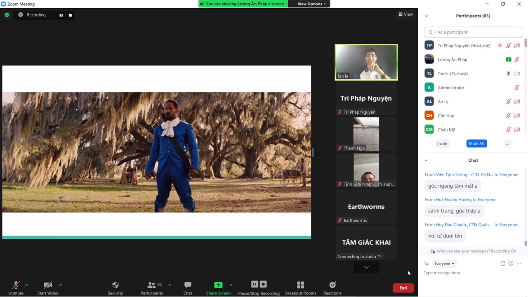
Task: Collapse the Chat panel chevron
Action: (x=426, y=160)
